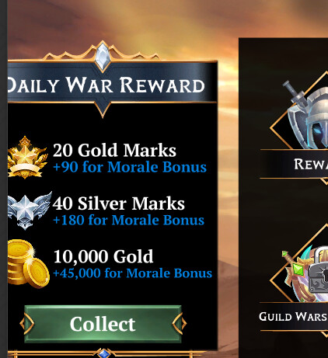
Task: Click right arrow ornament on Collect button
Action: tap(180, 324)
